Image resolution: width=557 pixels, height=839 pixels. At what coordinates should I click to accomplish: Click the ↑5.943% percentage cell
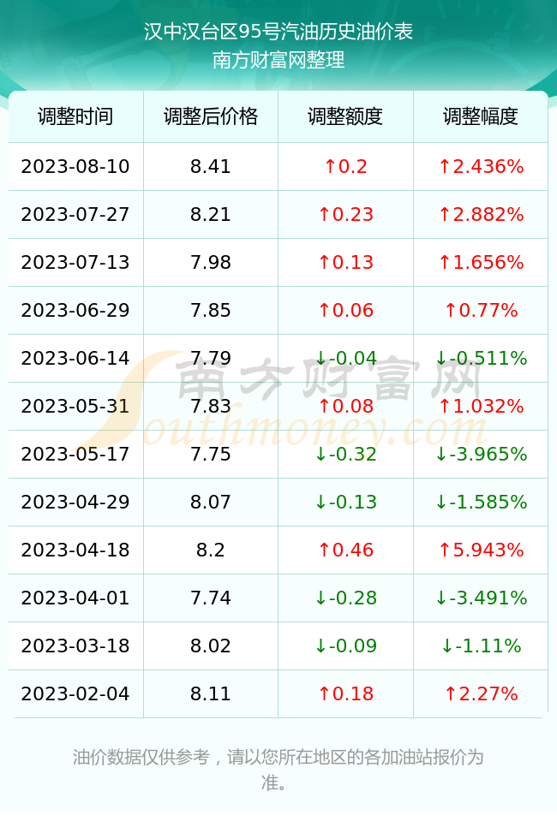pos(481,550)
